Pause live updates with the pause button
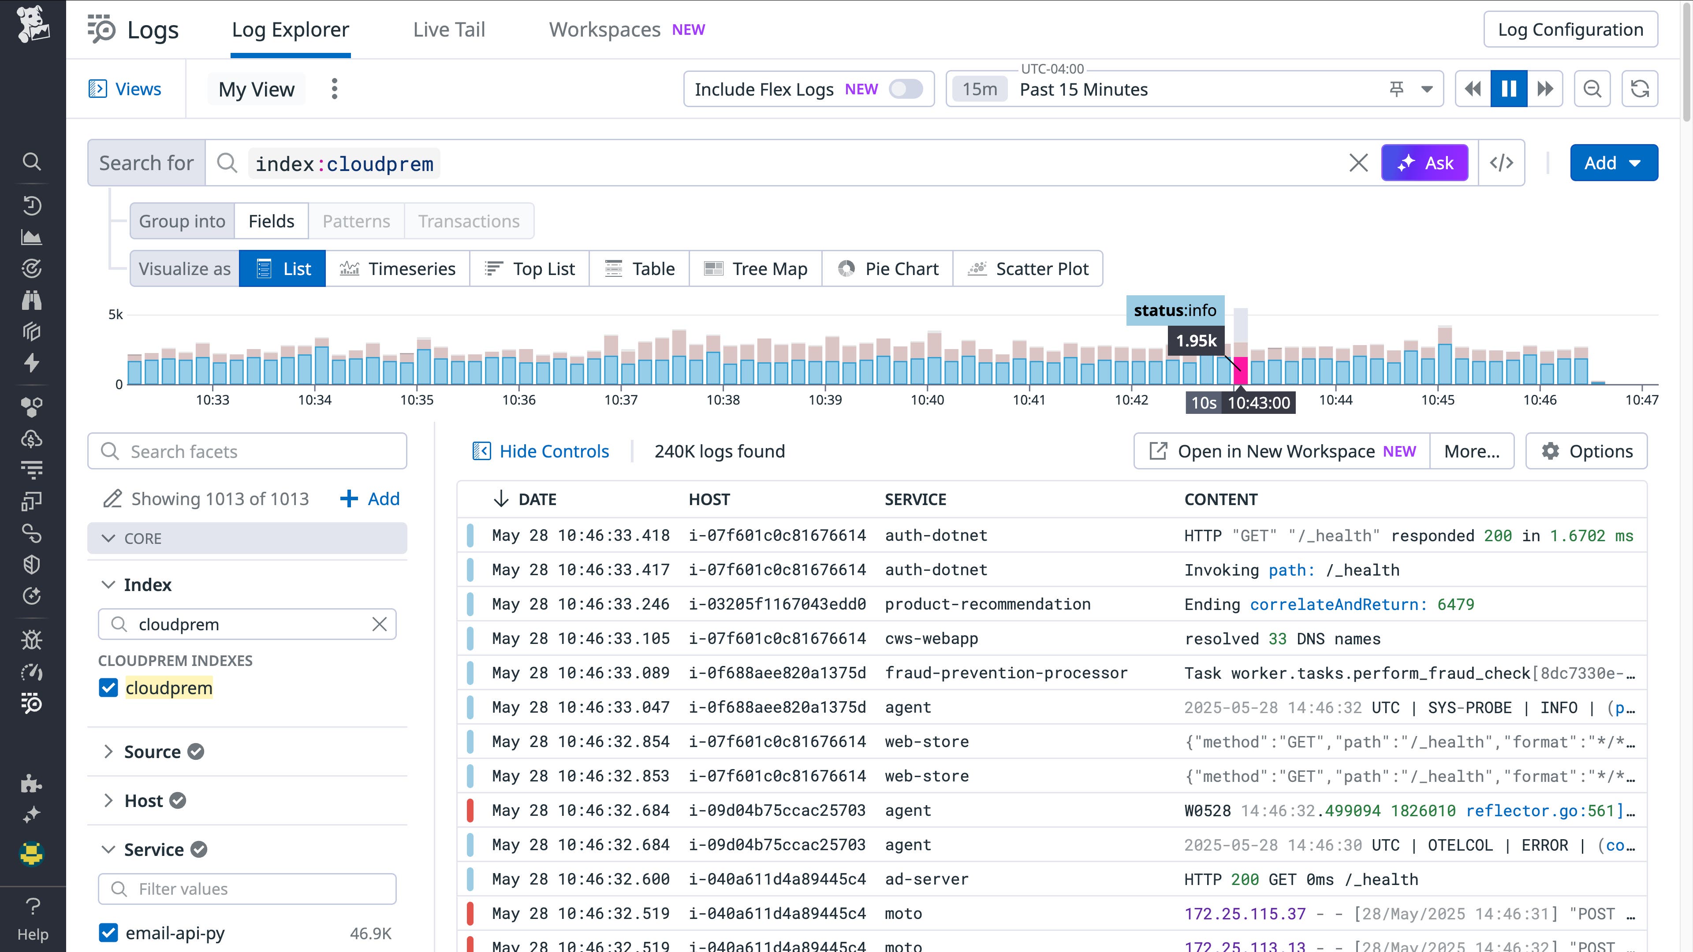The height and width of the screenshot is (952, 1693). (x=1509, y=88)
